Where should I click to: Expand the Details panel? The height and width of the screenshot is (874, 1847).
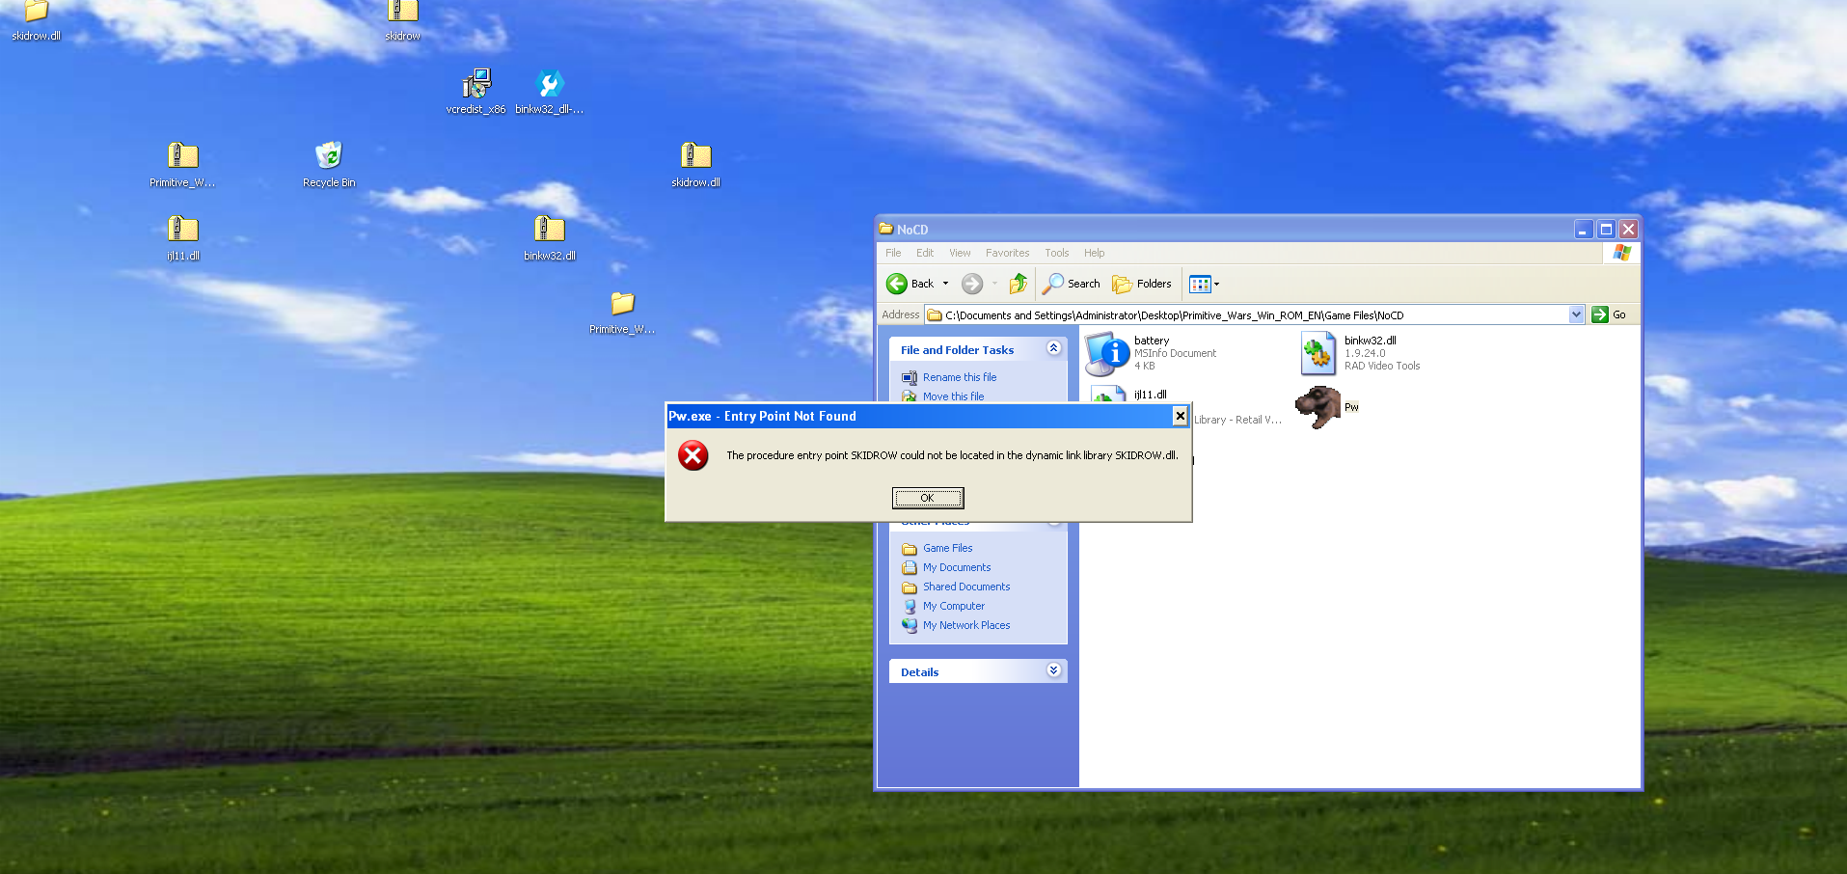tap(1054, 670)
